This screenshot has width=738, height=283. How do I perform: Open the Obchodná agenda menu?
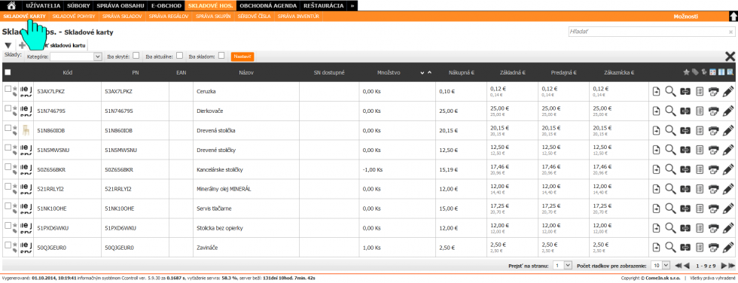coord(268,6)
